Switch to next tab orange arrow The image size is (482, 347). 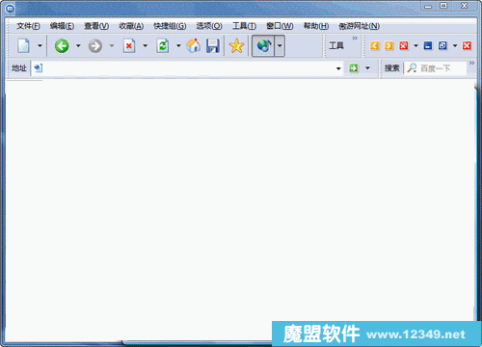coord(388,45)
